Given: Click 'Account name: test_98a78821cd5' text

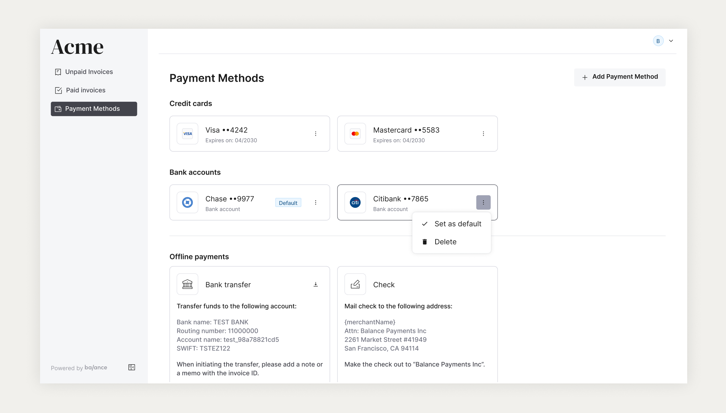Looking at the screenshot, I should pyautogui.click(x=228, y=340).
